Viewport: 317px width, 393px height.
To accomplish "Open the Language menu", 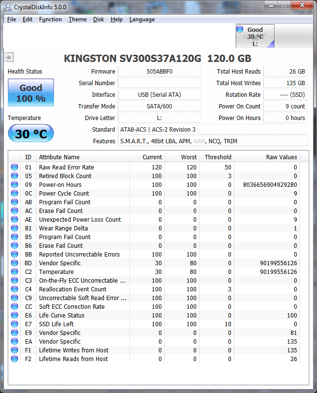I will [x=142, y=19].
